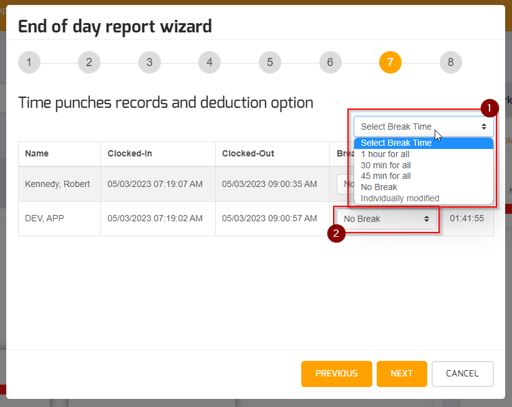Click the step 6 circle

coord(330,62)
